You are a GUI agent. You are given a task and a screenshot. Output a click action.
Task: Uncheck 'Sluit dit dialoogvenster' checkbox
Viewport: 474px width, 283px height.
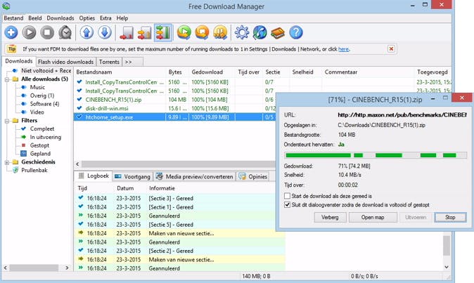287,205
